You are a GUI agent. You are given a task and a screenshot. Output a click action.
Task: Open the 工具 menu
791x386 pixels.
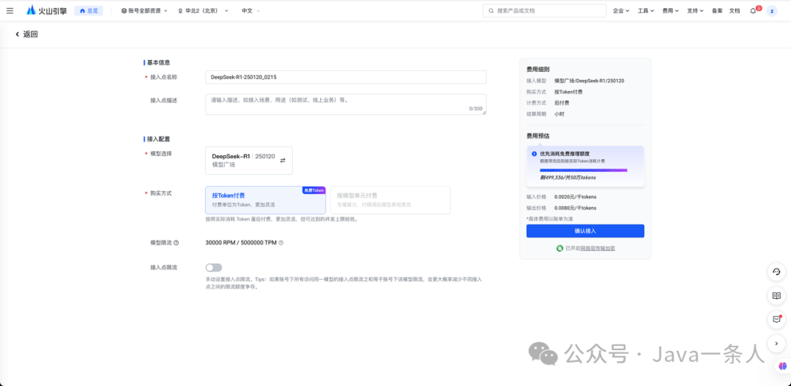pyautogui.click(x=646, y=10)
